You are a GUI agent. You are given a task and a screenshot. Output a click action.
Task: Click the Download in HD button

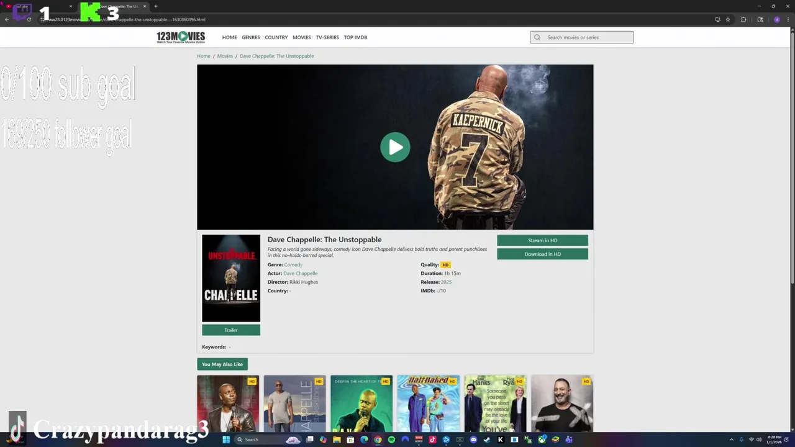542,254
